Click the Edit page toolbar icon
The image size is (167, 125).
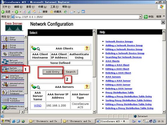click(83, 12)
